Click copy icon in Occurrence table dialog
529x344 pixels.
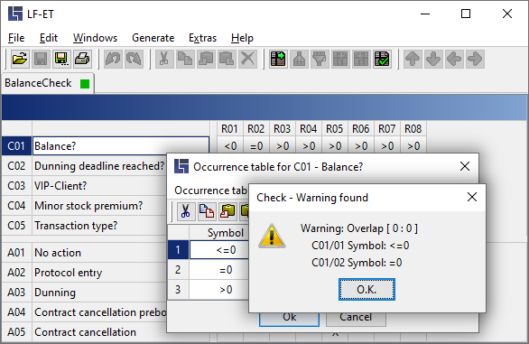(x=207, y=211)
